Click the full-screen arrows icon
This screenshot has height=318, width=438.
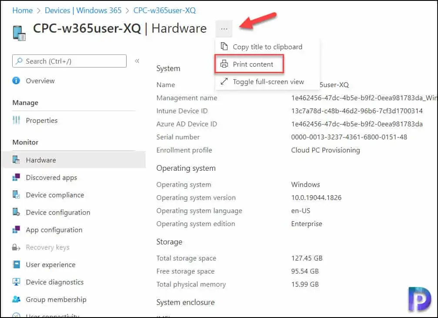[x=224, y=81]
